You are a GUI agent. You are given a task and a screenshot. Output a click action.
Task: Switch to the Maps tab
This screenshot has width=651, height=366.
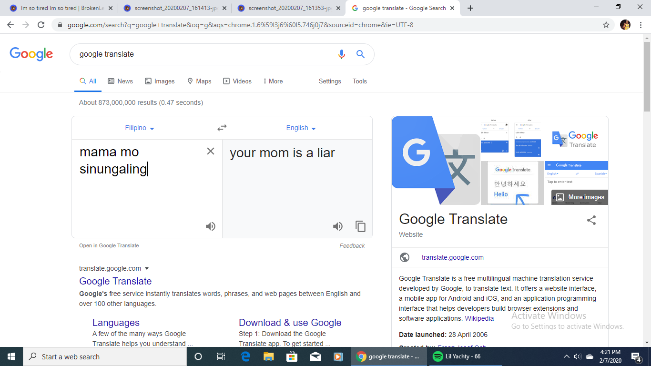[199, 81]
